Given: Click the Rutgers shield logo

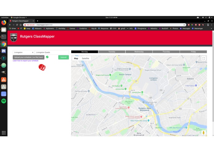Looking at the screenshot, I should [x=14, y=37].
